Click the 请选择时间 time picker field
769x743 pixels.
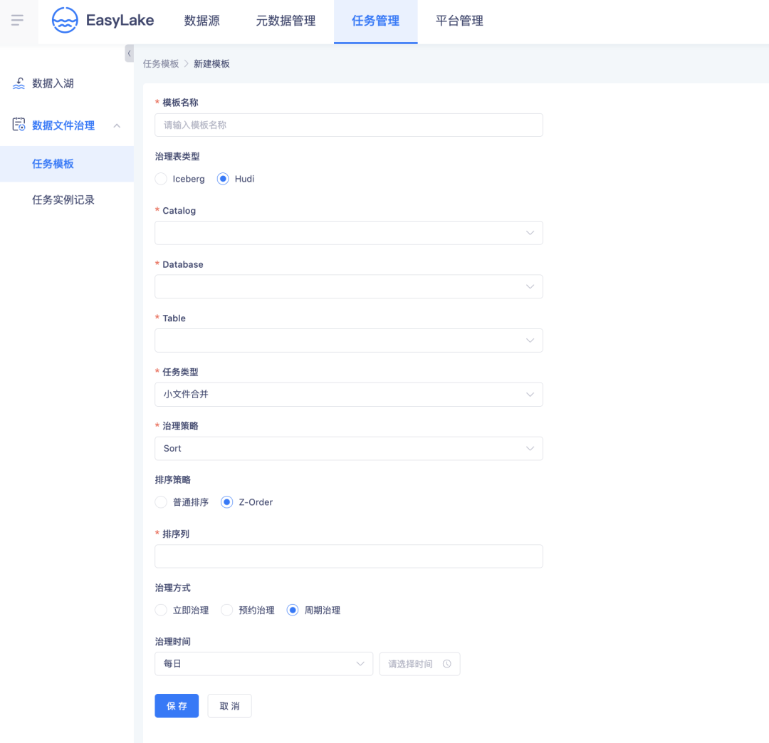pos(420,663)
